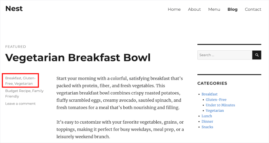Click Leave a comment link
This screenshot has width=269, height=143.
click(x=21, y=104)
